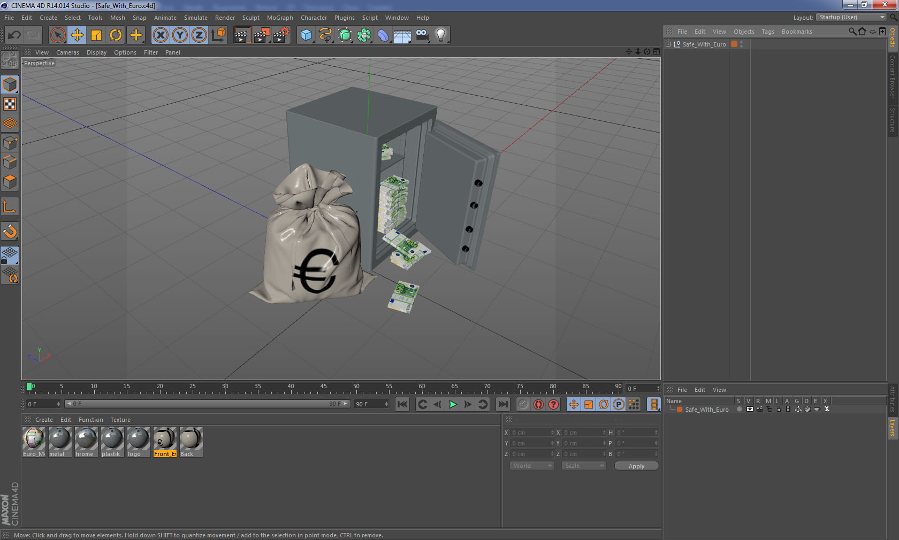Toggle position keyframe recording

pos(574,404)
